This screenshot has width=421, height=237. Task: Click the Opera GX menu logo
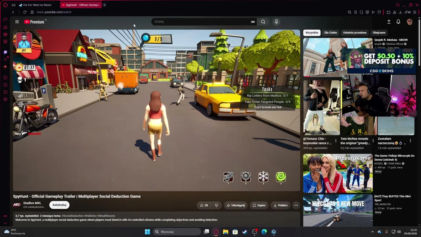(x=5, y=5)
